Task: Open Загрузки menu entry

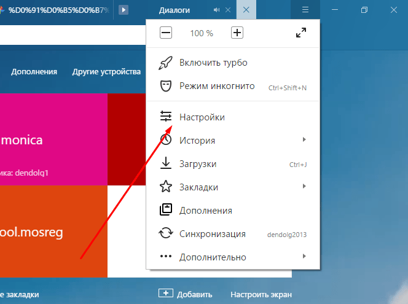Action: [x=233, y=164]
